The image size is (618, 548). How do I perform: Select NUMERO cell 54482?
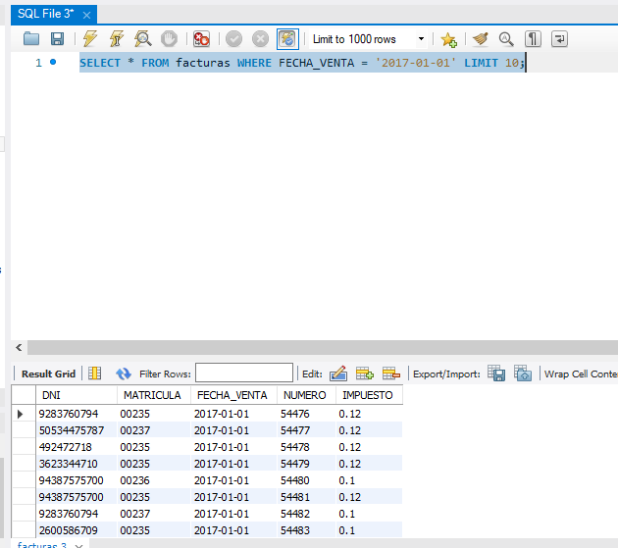pos(306,514)
